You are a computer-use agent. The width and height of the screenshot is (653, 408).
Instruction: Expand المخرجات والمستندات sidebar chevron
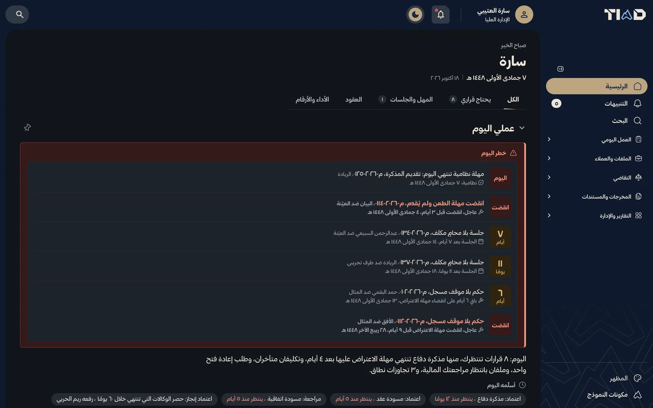[x=549, y=197]
